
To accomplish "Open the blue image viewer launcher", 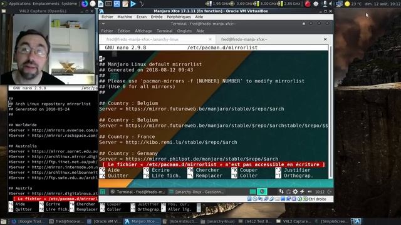I will point(117,4).
